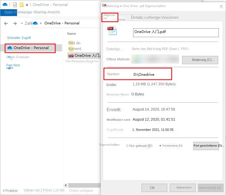The width and height of the screenshot is (226, 195).
Task: Click the properties checkmark quick-access icon
Action: click(x=15, y=5)
